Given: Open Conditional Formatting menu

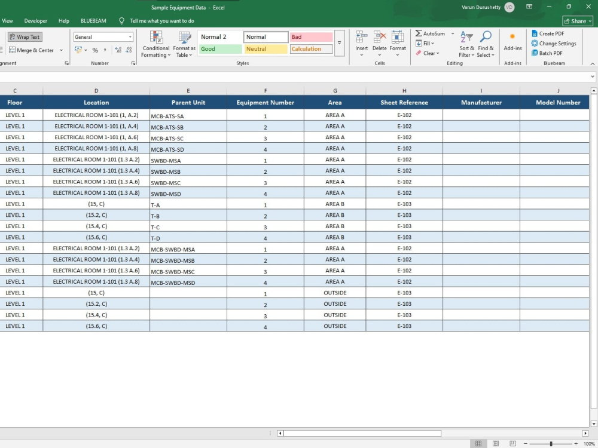Looking at the screenshot, I should click(x=155, y=44).
